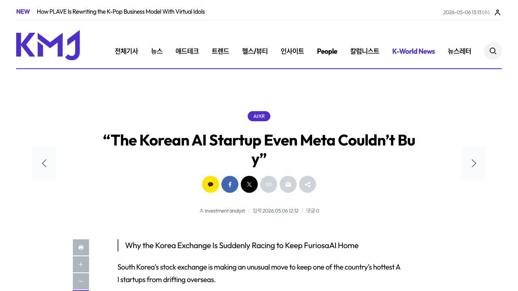Screen dimensions: 518x291
Task: Go to homepage via KMJ logo
Action: click(48, 45)
